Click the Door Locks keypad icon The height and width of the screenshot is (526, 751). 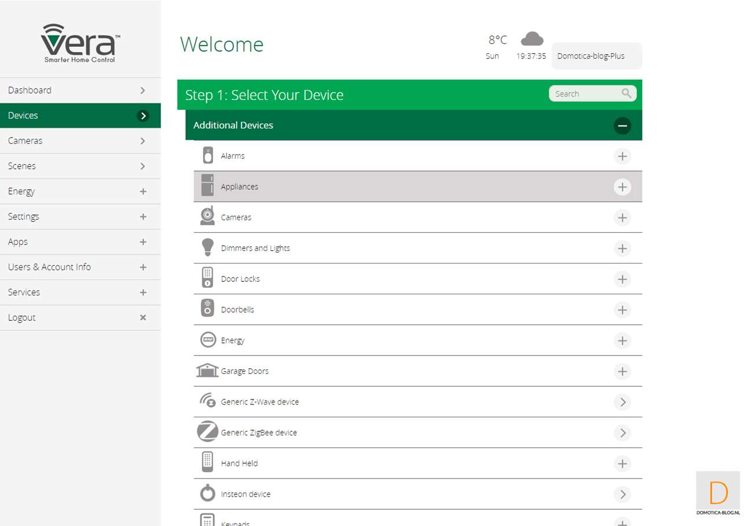pyautogui.click(x=207, y=278)
